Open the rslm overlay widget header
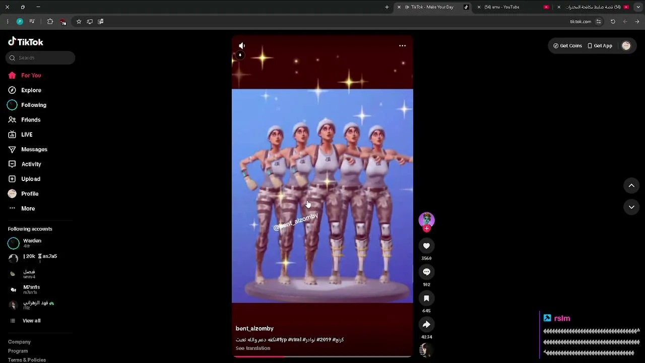645x363 pixels. [x=557, y=318]
